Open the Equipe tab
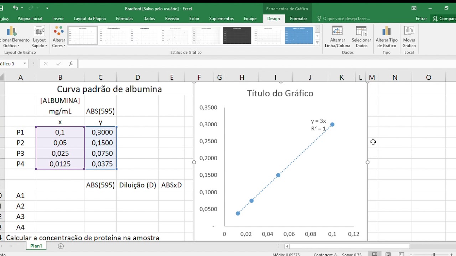The image size is (456, 256). 250,18
